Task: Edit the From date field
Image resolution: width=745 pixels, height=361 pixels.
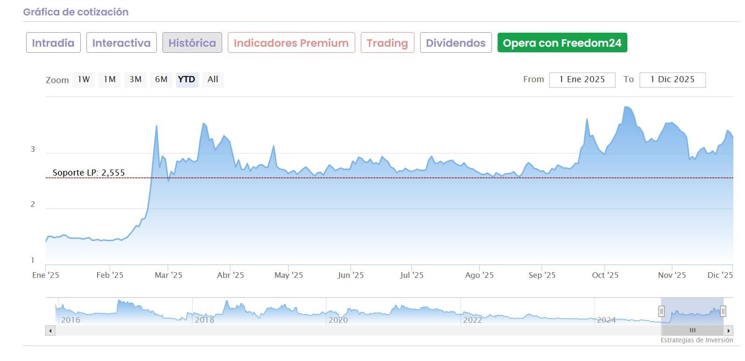Action: [x=582, y=80]
